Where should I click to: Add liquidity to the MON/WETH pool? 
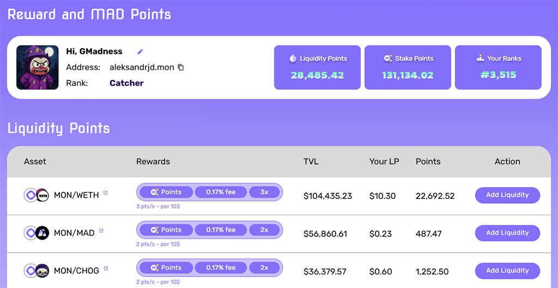(x=507, y=195)
